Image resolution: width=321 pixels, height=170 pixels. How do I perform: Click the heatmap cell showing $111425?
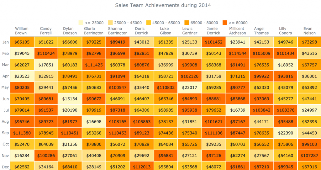(94, 65)
